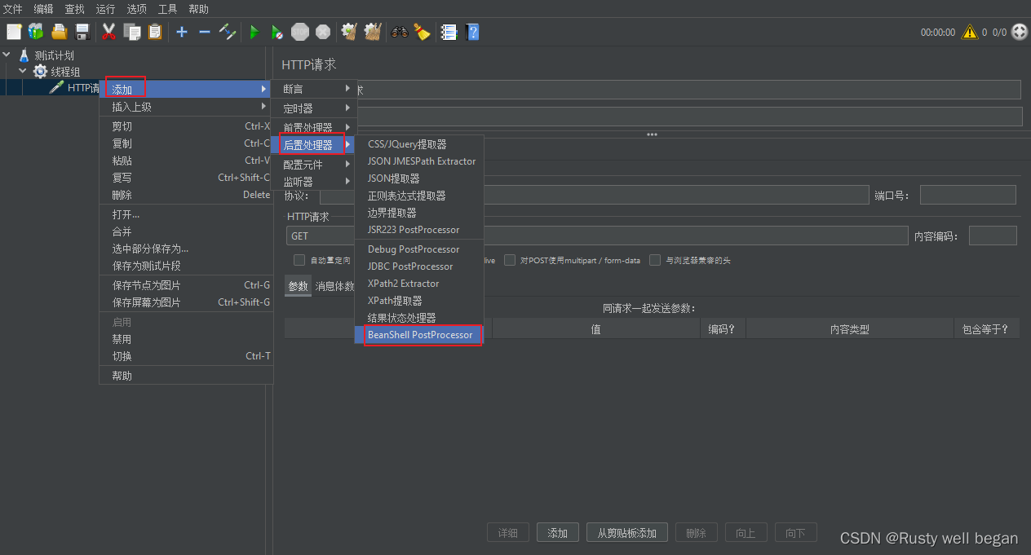Collapse the 线程组 tree node arrow
Screen dimensions: 1031x555
click(23, 72)
